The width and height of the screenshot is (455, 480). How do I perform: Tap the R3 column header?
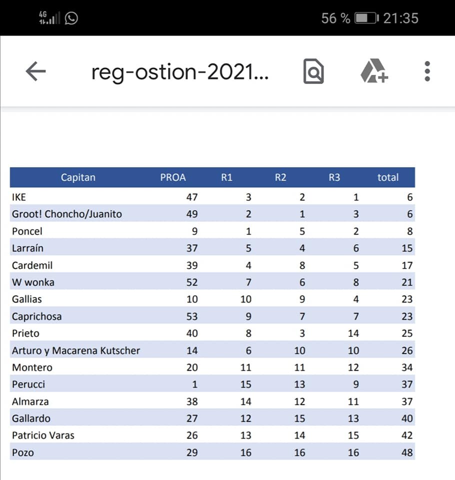(334, 177)
